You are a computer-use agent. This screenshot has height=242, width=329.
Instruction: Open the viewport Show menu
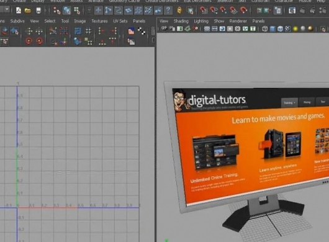[219, 21]
